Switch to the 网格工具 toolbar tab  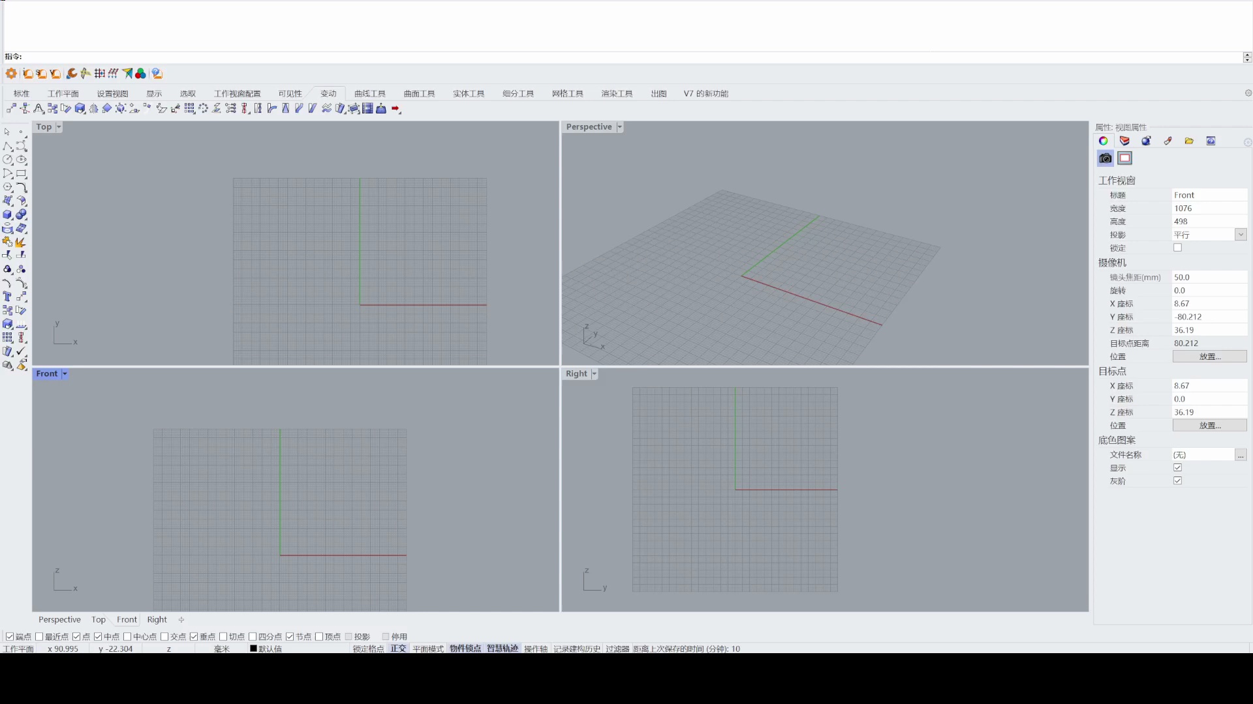tap(567, 94)
